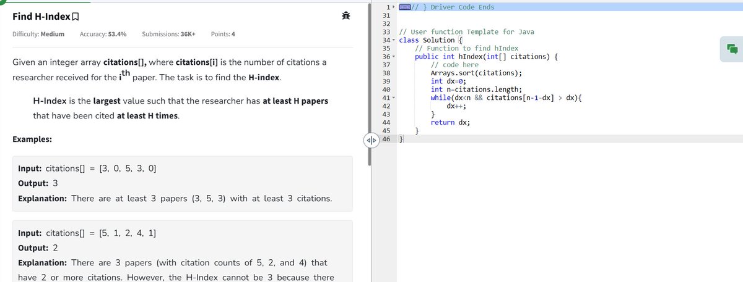
Task: Click line number 46 in gutter
Action: pyautogui.click(x=386, y=139)
